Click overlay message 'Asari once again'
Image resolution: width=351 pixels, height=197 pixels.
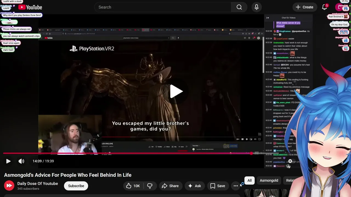point(11,43)
